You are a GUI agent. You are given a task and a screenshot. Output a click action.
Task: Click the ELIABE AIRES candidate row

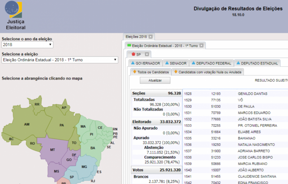[x=235, y=132]
